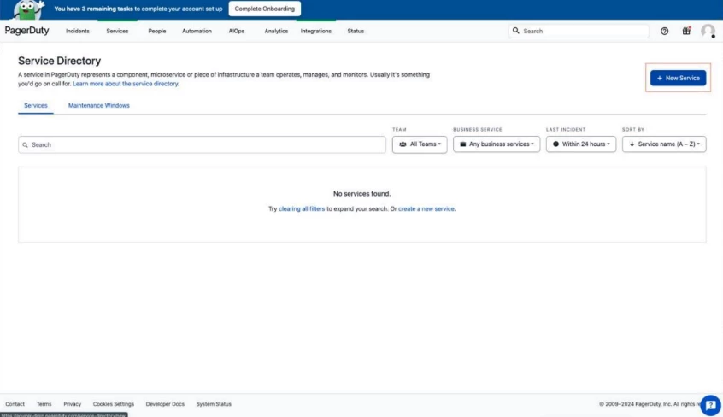Open the Developer Docs footer link

pyautogui.click(x=165, y=404)
